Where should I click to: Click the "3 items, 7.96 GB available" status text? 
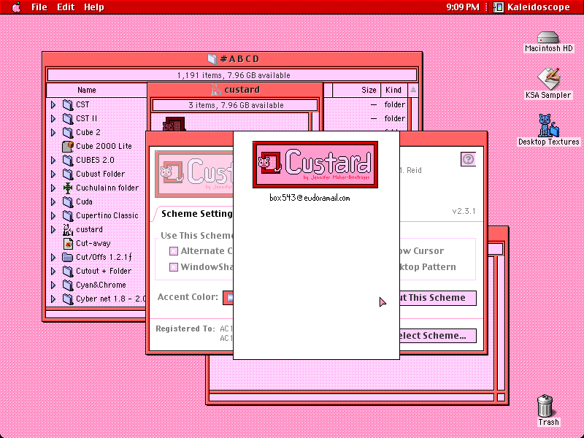[236, 105]
